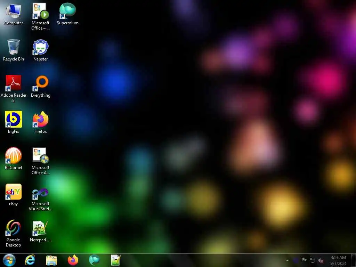Open the Windows Start menu orb
The height and width of the screenshot is (267, 356).
click(9, 260)
